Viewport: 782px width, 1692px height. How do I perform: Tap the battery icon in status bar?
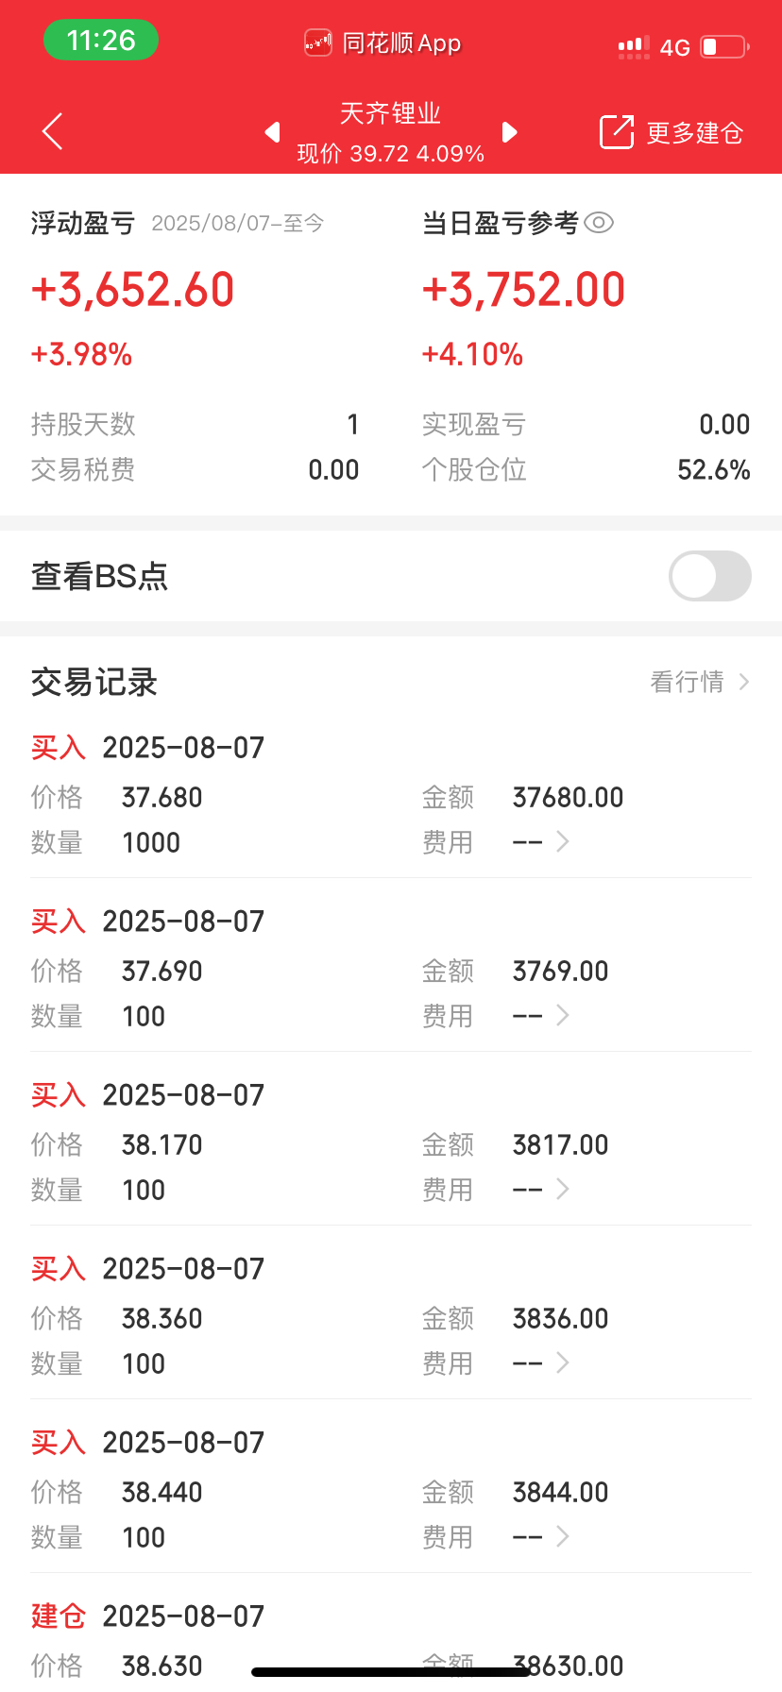(725, 46)
